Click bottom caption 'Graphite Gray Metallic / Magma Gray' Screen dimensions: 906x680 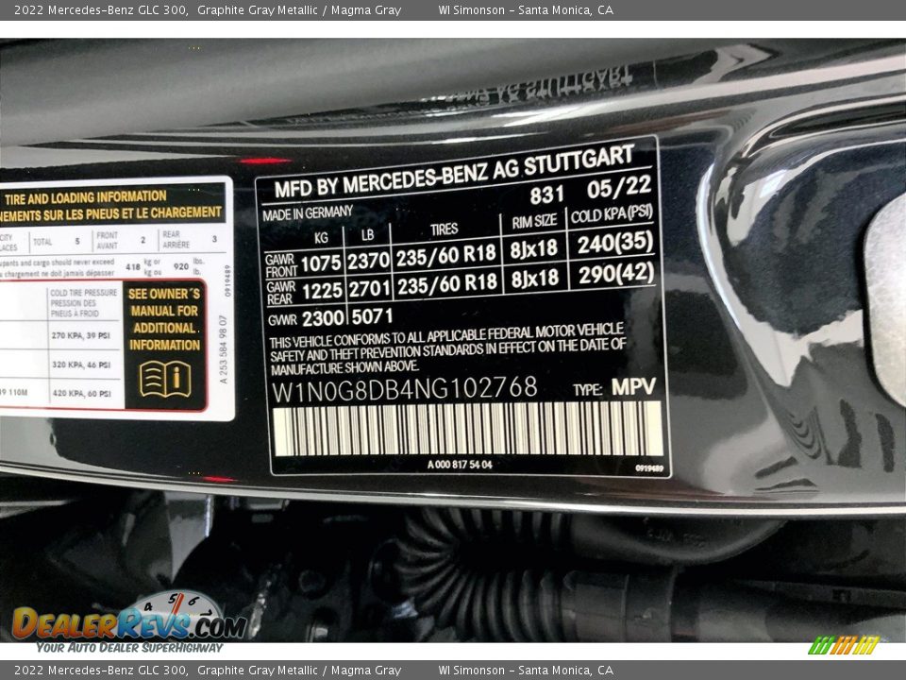pyautogui.click(x=299, y=671)
